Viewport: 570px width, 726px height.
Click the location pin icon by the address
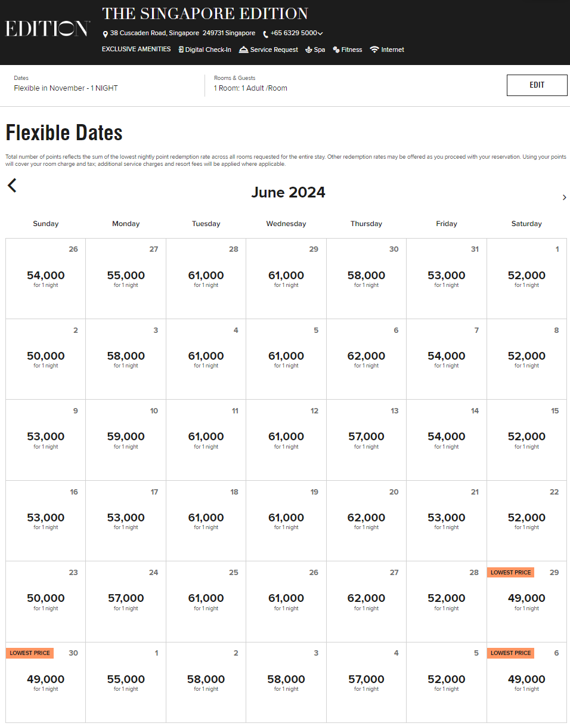pyautogui.click(x=106, y=34)
